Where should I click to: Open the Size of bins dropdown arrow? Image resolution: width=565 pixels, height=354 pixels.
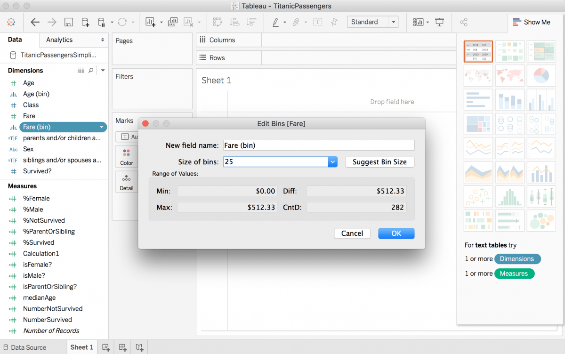coord(333,162)
